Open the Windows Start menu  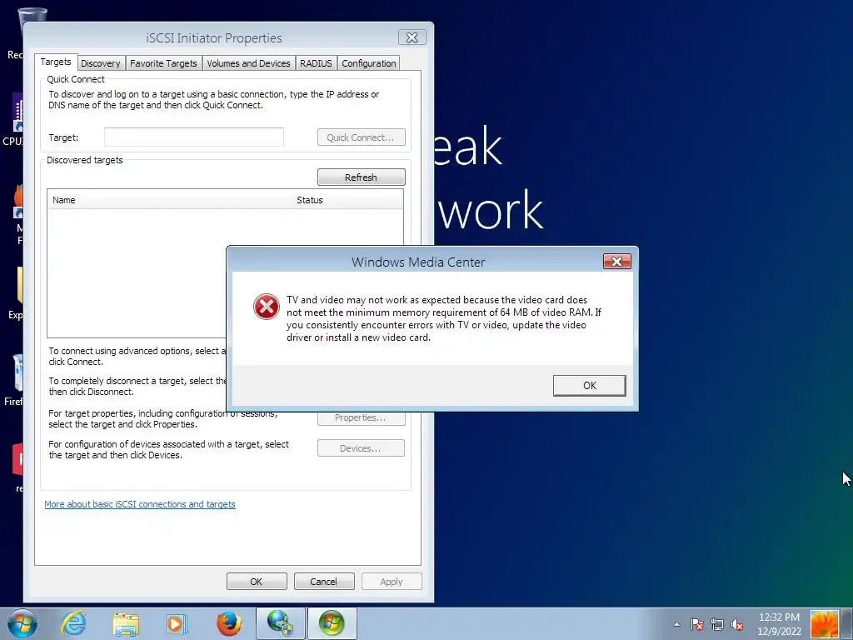(x=22, y=623)
